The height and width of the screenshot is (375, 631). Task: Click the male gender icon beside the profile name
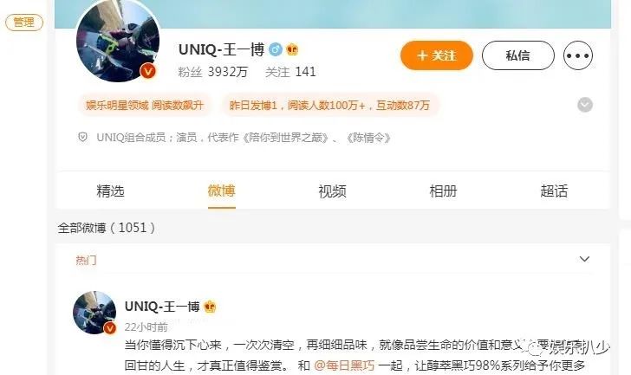(x=276, y=49)
